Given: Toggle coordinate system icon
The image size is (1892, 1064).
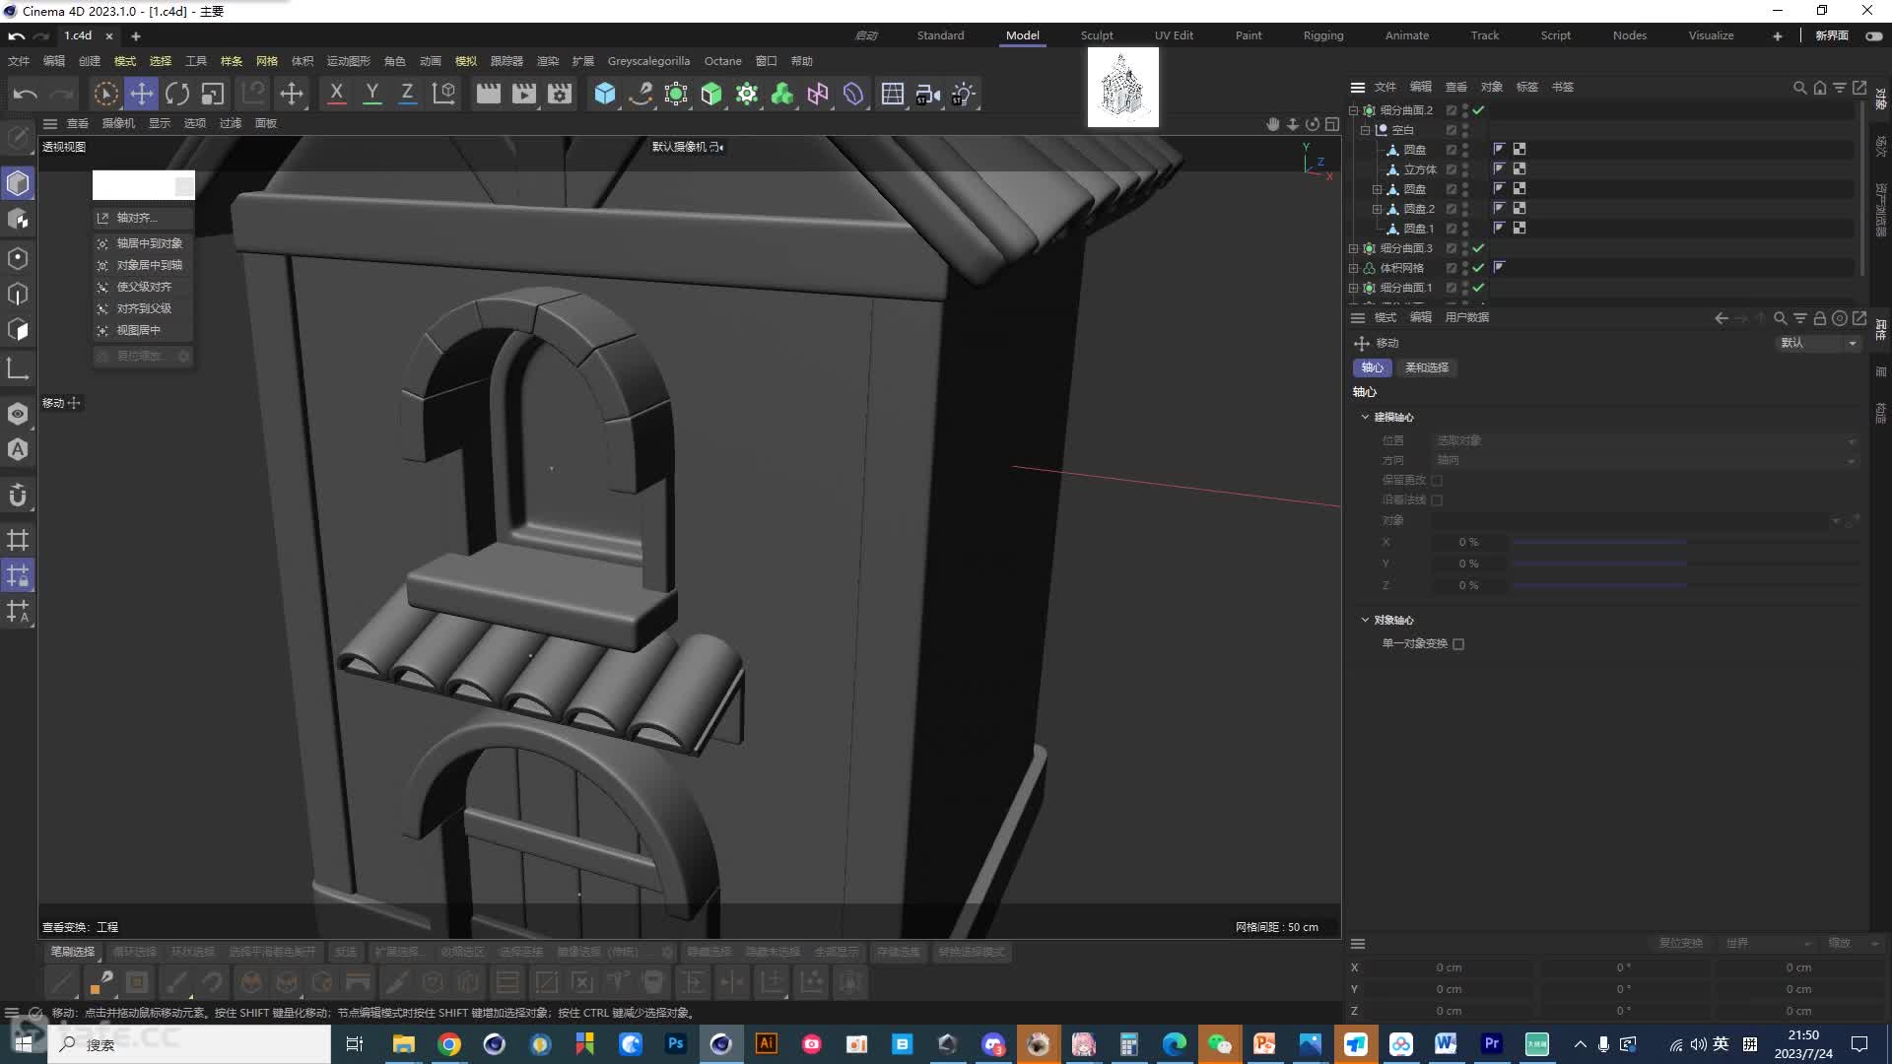Looking at the screenshot, I should pos(443,94).
